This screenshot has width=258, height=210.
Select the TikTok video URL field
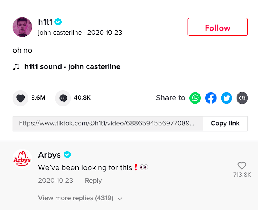107,123
